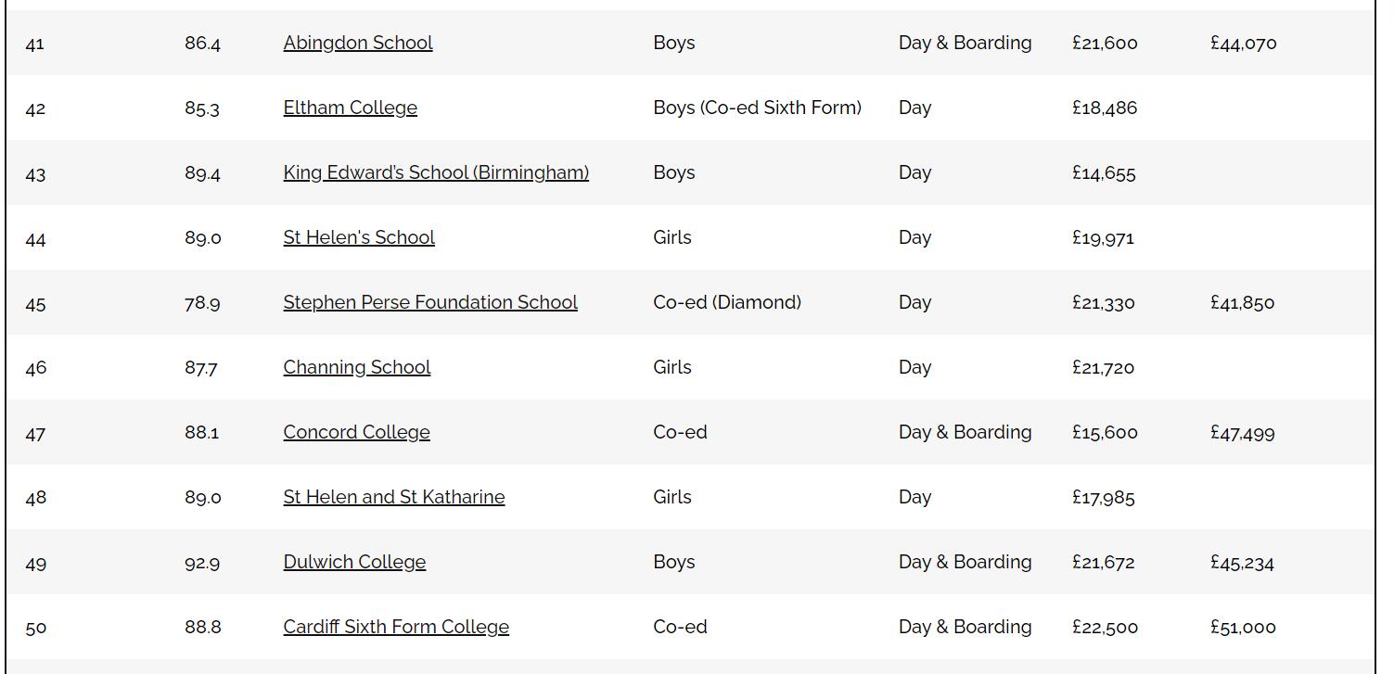Open the Dulwich College link
The height and width of the screenshot is (674, 1394).
(x=354, y=562)
